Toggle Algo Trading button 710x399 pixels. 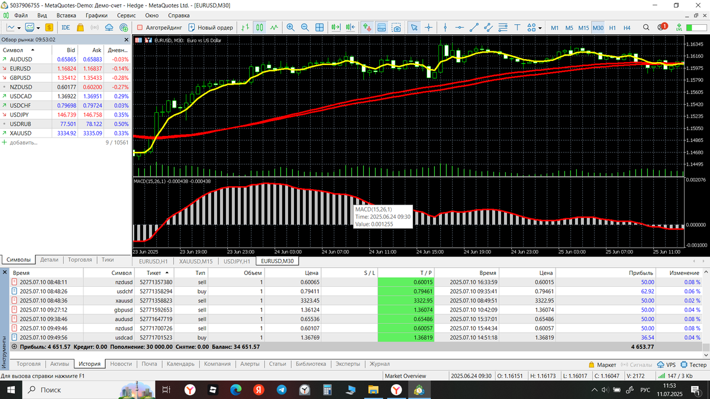158,27
